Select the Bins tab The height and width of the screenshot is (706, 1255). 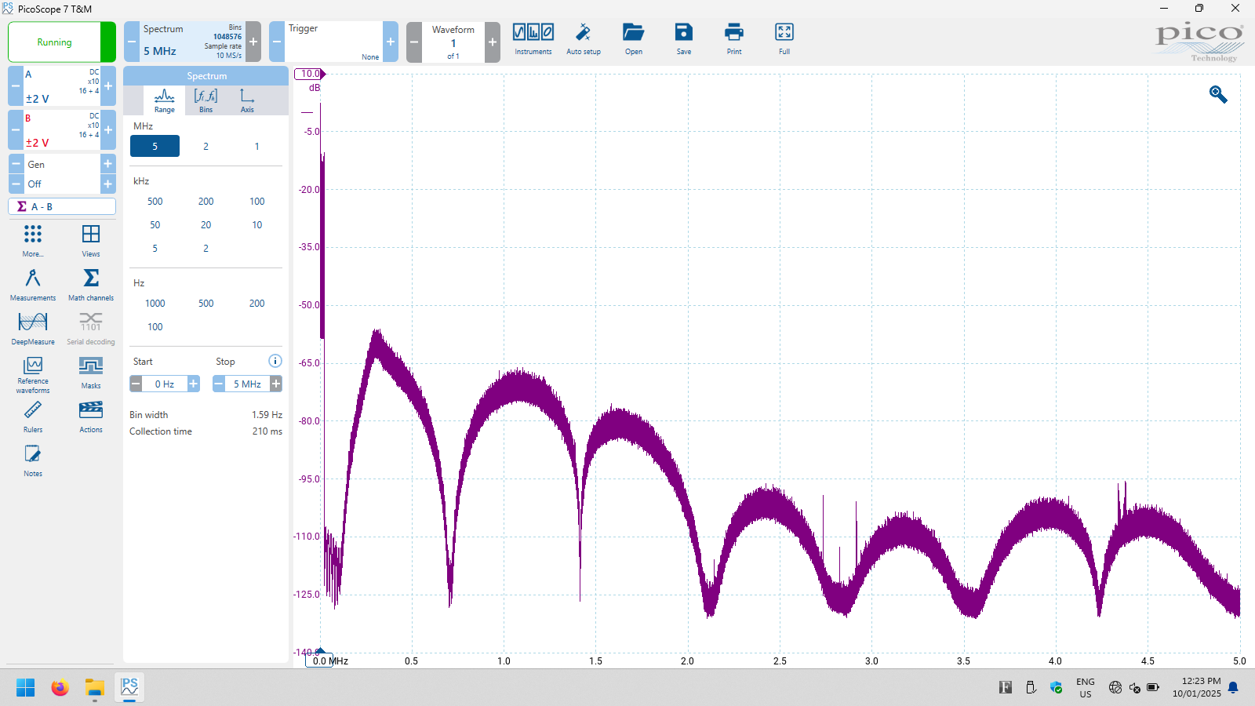[206, 100]
